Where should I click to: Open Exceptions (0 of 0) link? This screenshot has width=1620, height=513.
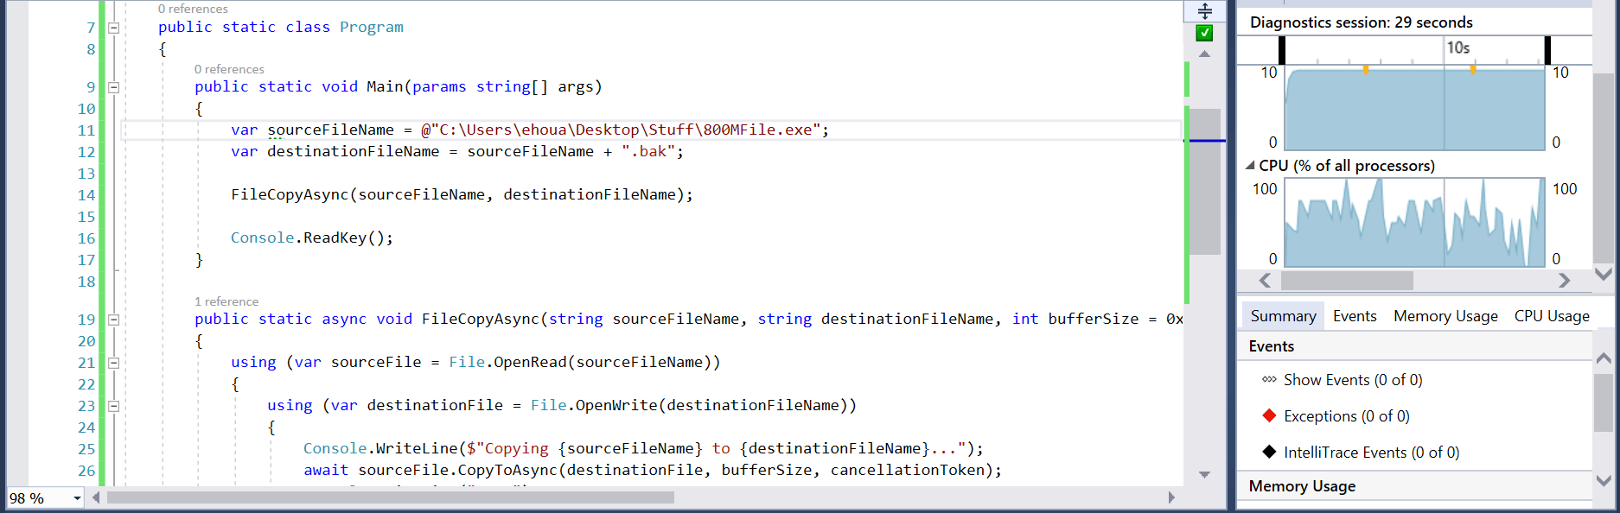1346,416
